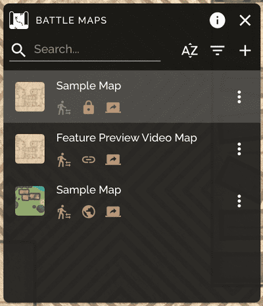Share the green Sample Map to screen
This screenshot has width=263, height=306.
[113, 212]
